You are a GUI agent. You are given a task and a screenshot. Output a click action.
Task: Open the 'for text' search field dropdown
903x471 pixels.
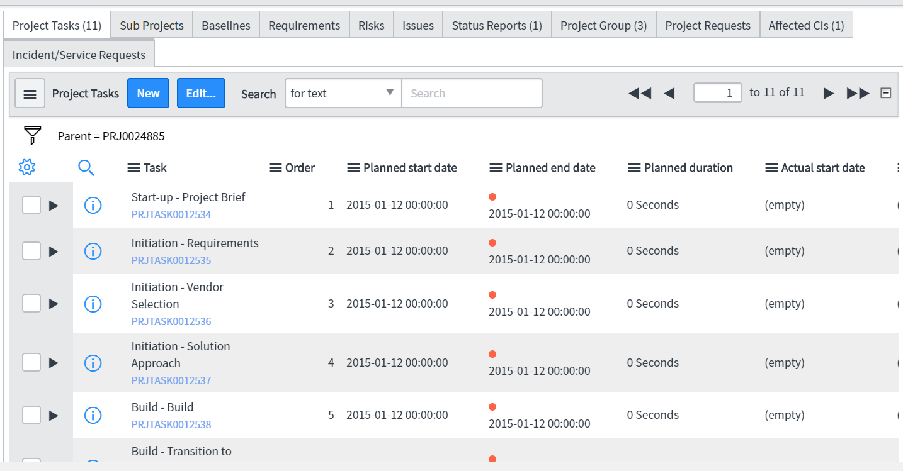pyautogui.click(x=343, y=93)
